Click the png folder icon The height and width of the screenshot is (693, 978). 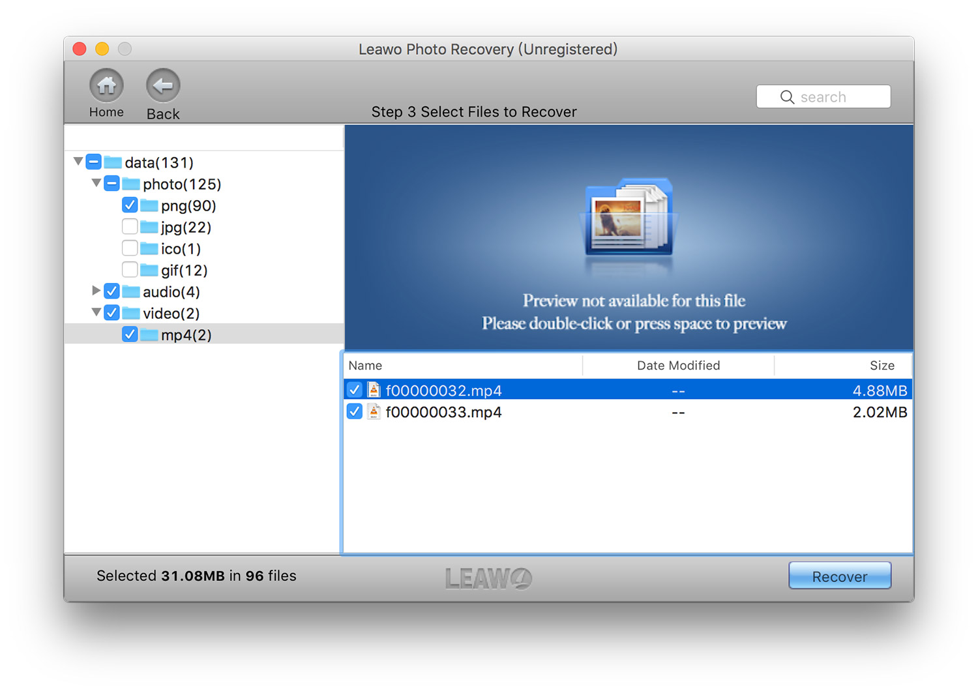149,206
